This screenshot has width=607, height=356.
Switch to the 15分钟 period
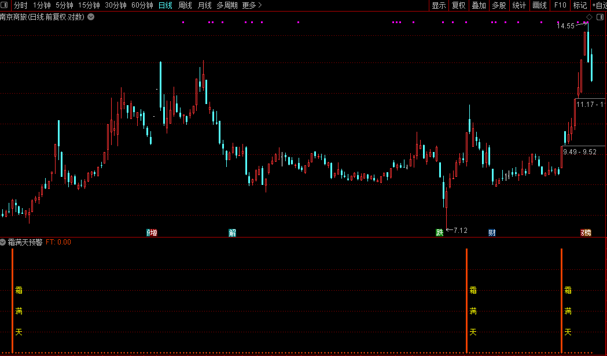89,5
